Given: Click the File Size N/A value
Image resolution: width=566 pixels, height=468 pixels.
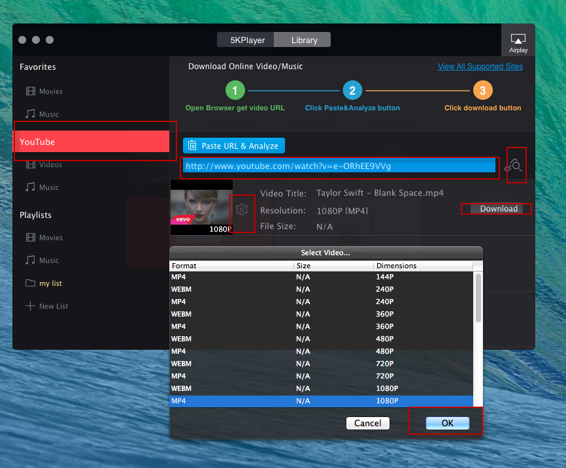Looking at the screenshot, I should pos(325,226).
